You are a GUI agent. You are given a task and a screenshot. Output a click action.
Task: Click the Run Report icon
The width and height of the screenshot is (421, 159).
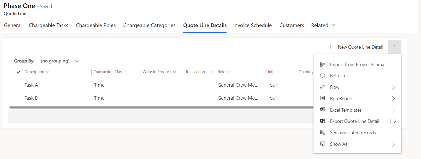click(323, 98)
